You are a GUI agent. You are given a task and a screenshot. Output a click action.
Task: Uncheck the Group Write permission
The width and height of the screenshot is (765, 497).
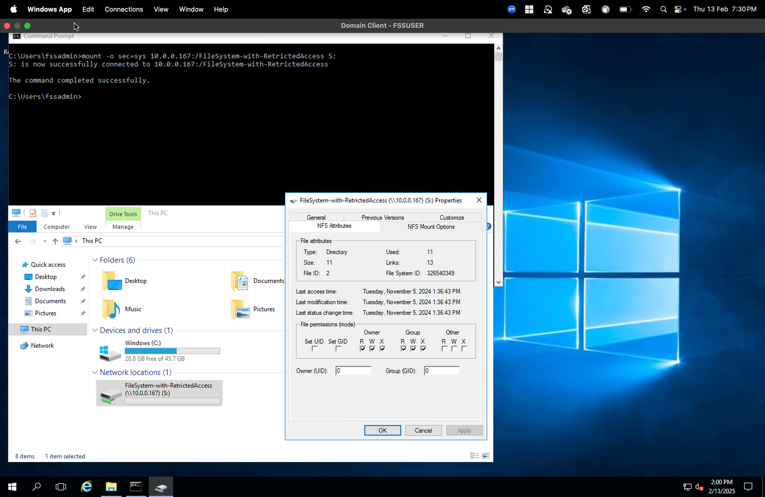click(x=413, y=349)
